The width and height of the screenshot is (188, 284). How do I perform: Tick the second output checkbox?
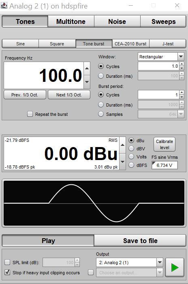tap(91, 272)
